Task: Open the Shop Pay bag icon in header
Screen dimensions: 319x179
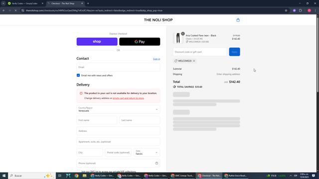Action: (x=238, y=20)
